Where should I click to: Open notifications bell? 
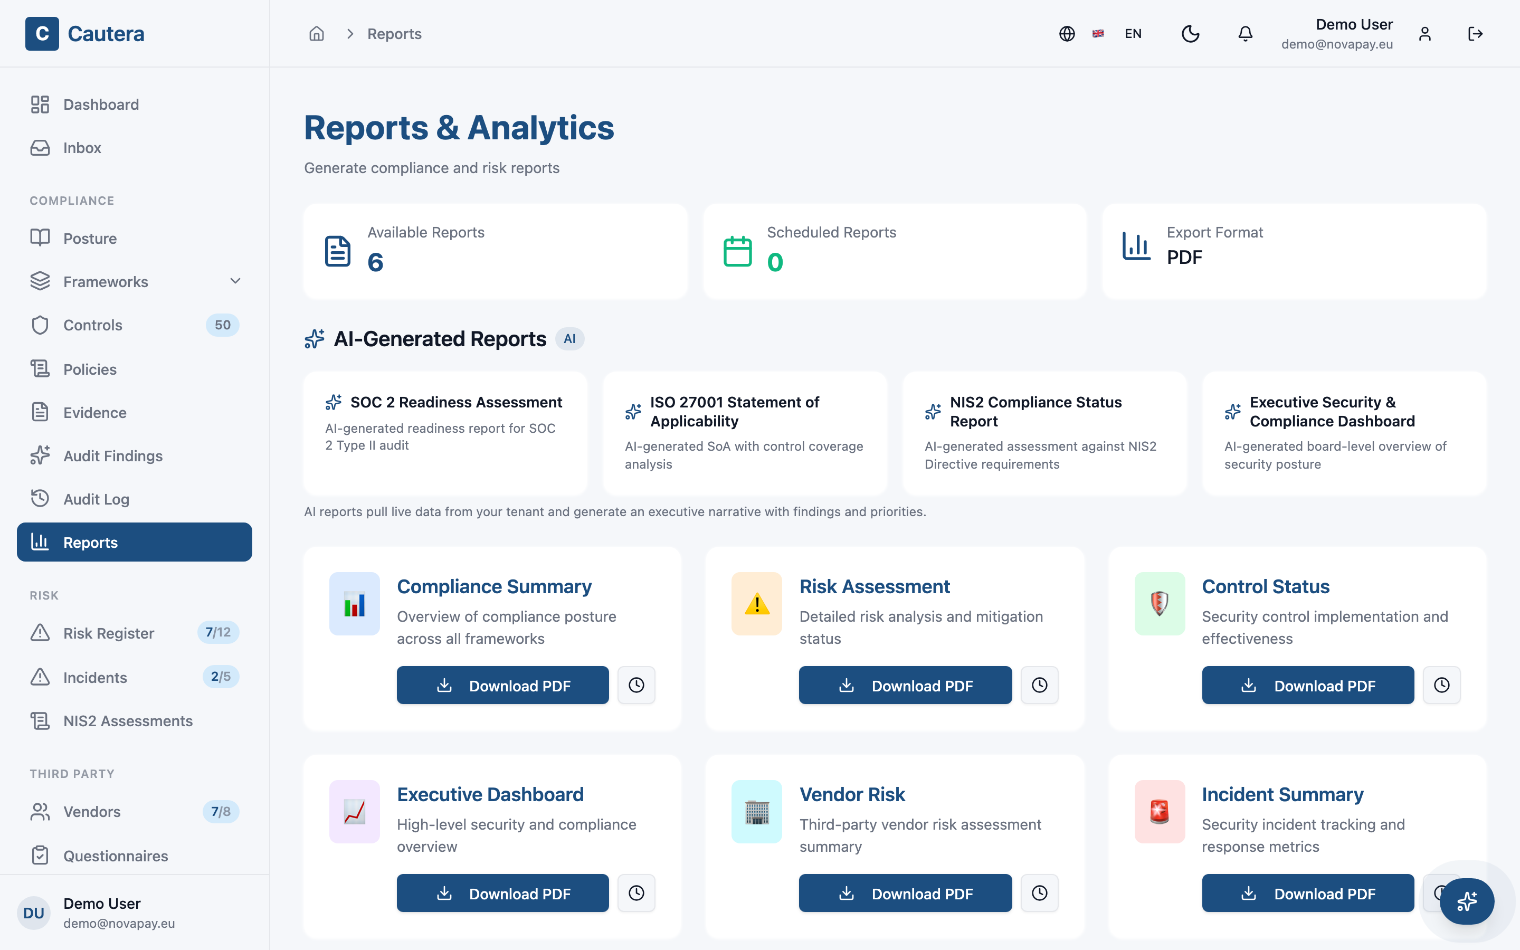[1245, 33]
